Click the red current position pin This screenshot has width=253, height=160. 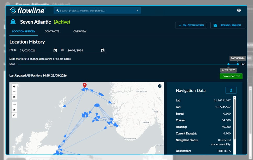[x=85, y=85]
